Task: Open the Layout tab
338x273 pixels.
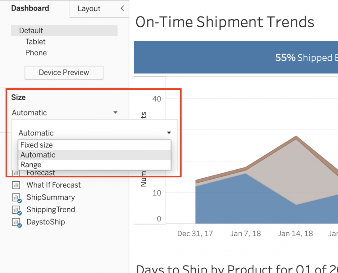Action: [x=89, y=9]
